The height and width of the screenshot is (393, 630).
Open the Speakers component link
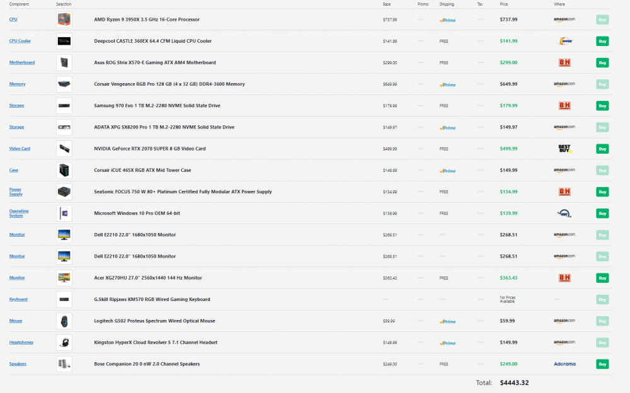pos(18,363)
